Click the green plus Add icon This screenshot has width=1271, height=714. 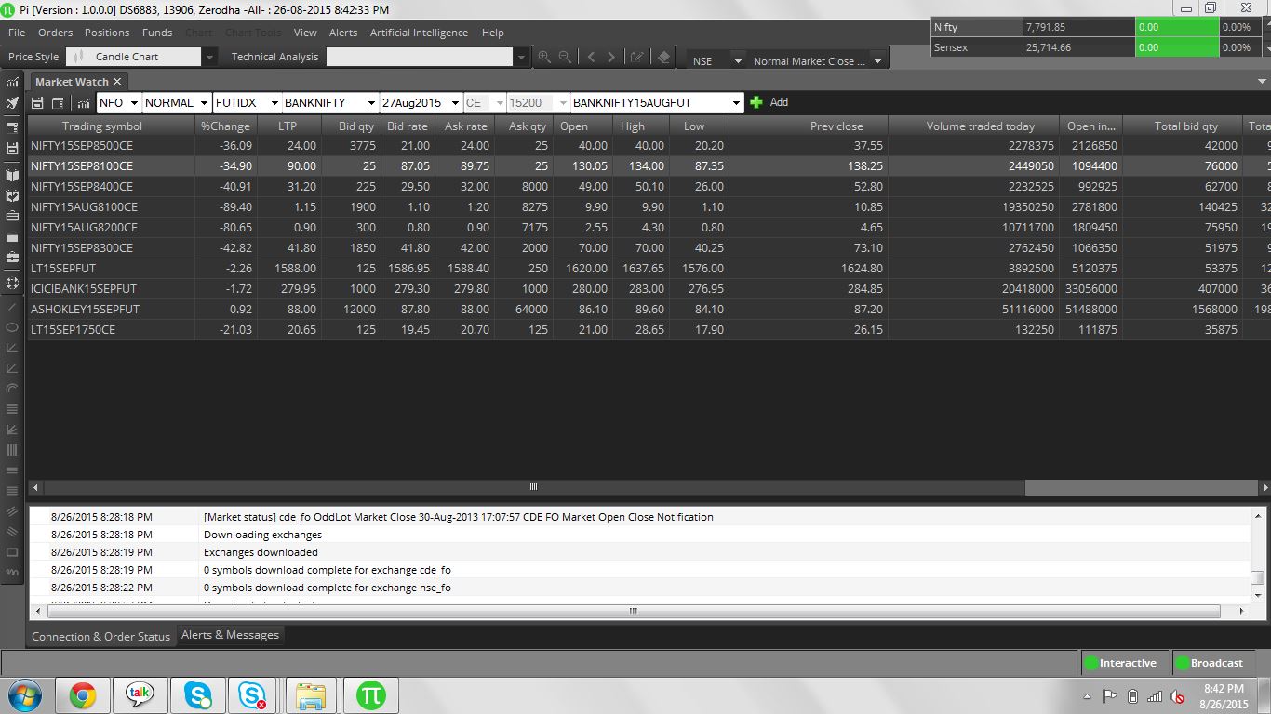tap(756, 102)
